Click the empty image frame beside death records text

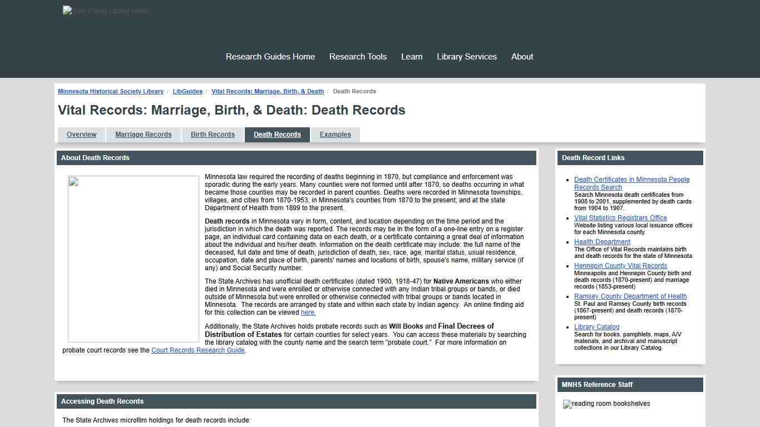point(133,259)
